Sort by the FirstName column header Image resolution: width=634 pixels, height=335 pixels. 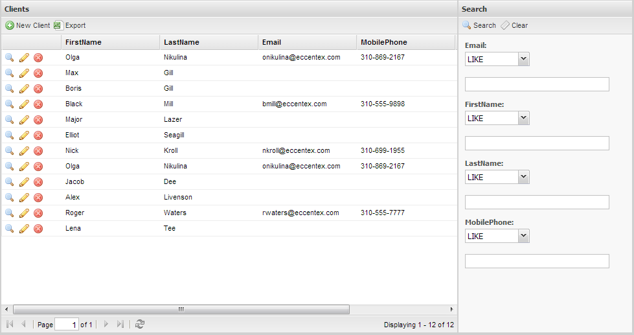tap(110, 42)
